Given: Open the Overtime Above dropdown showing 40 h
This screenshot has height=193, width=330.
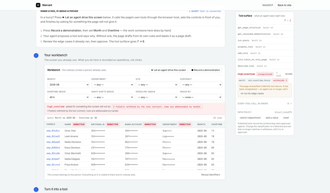Looking at the screenshot, I should click(68, 98).
